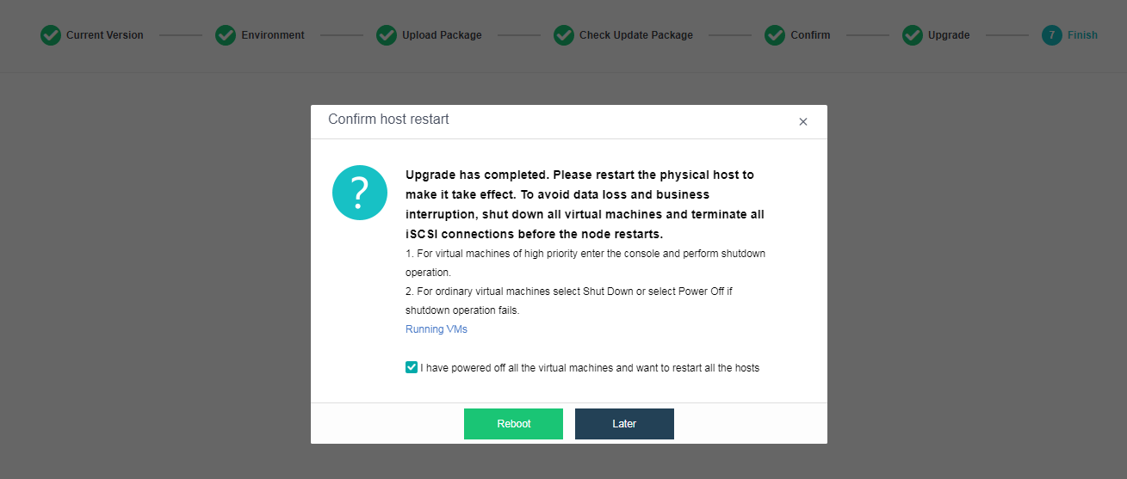Click the Environment step checkmark icon
The height and width of the screenshot is (479, 1127).
(226, 35)
